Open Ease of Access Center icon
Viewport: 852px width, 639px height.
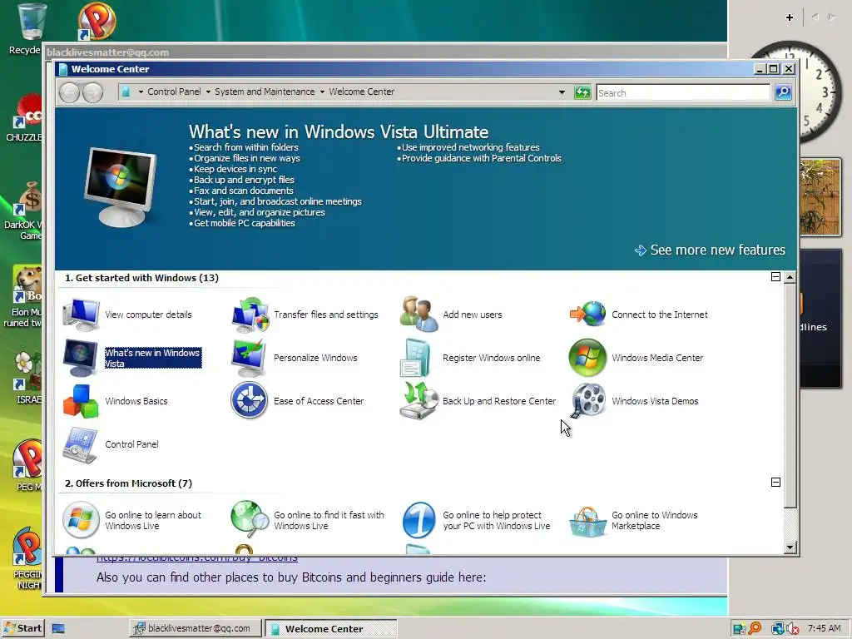pos(250,400)
